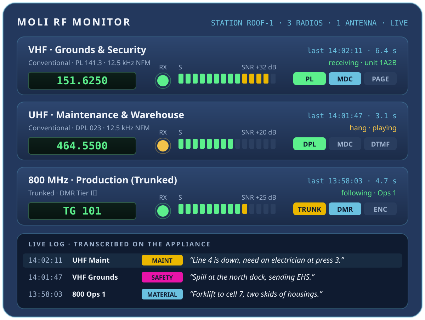Click the green RX indicator on VHF channel

pos(163,81)
